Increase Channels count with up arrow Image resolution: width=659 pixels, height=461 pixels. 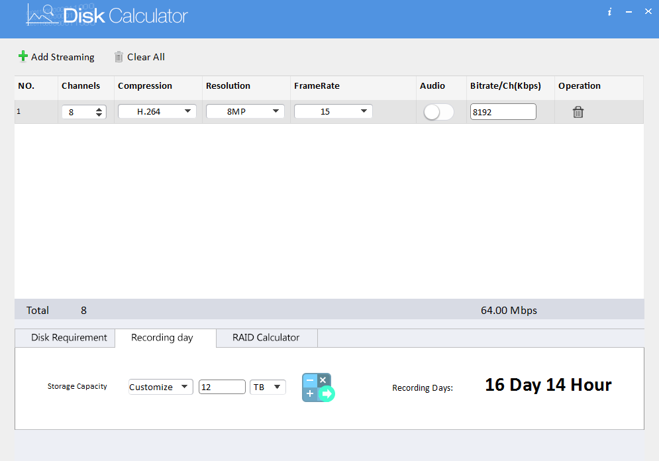(99, 109)
